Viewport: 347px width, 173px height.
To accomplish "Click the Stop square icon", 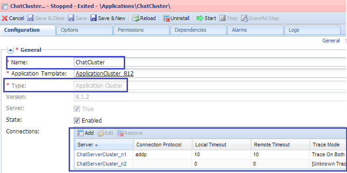I will [222, 18].
